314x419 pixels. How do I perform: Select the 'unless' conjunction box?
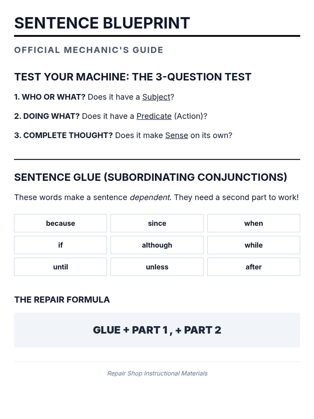[x=157, y=267]
